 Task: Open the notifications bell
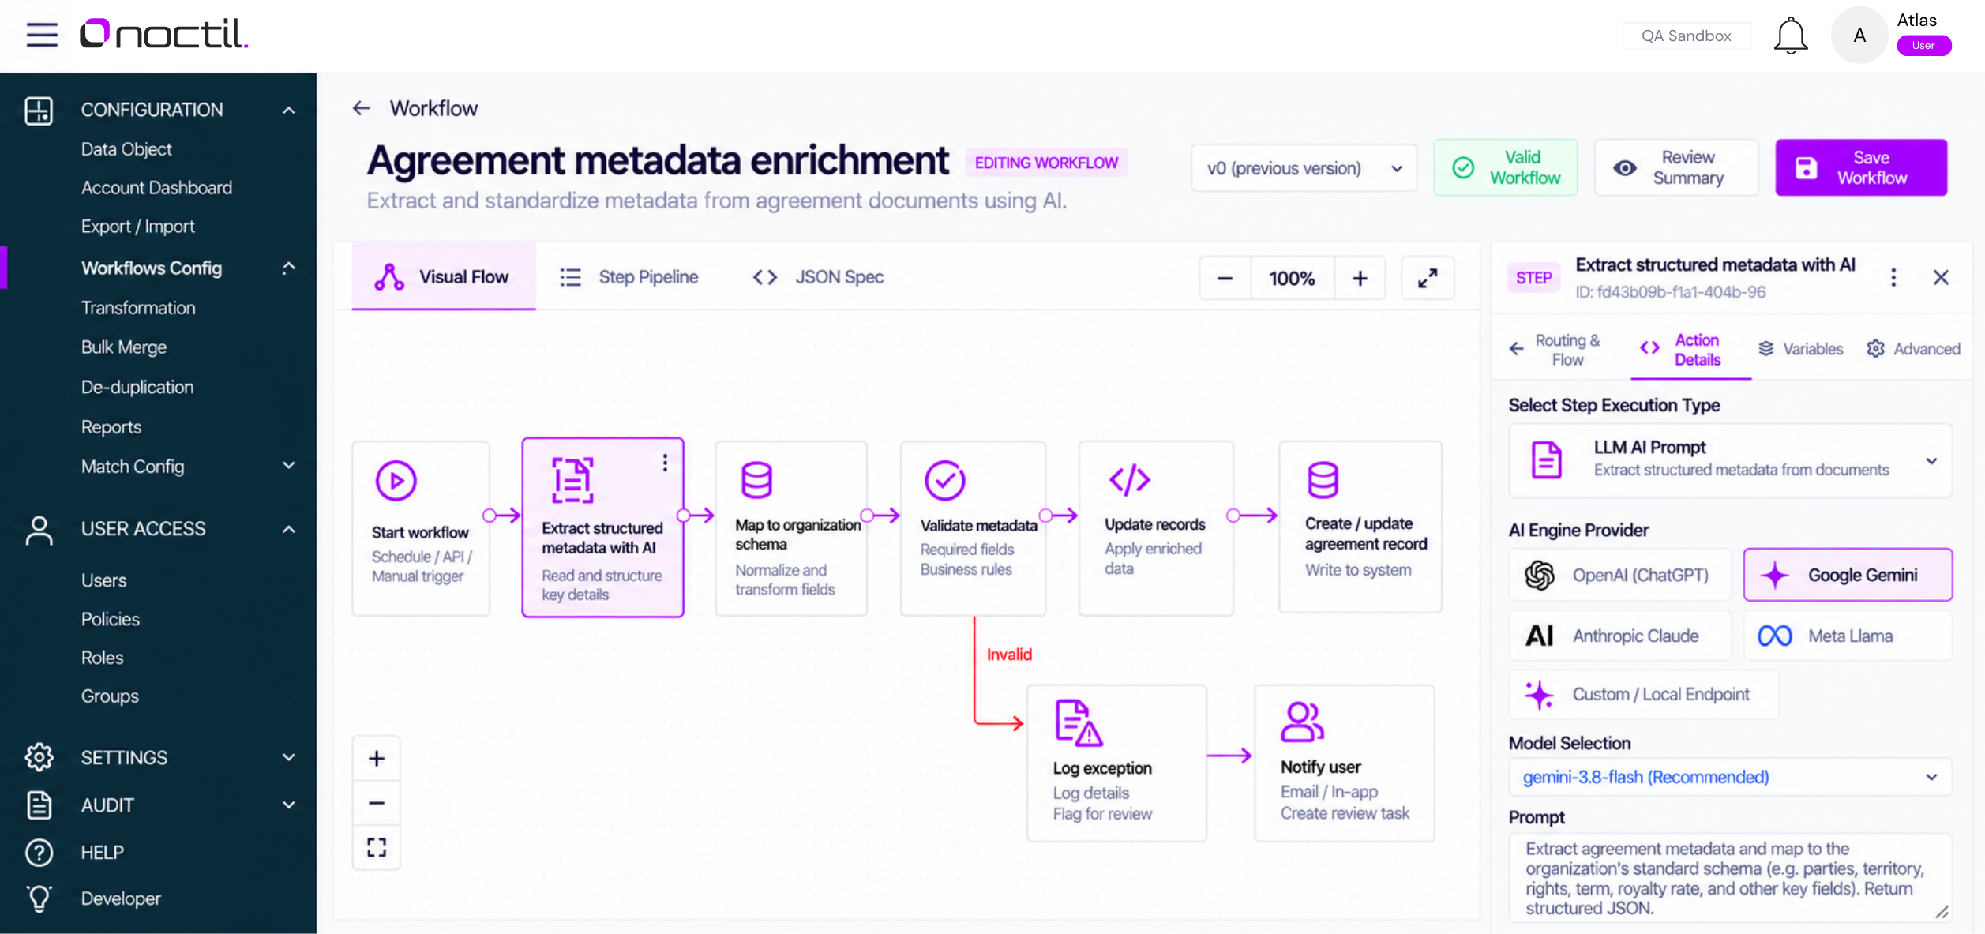(1790, 36)
